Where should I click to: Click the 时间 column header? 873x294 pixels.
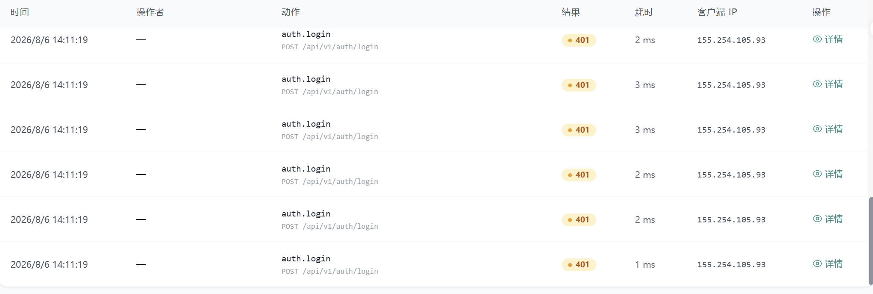click(20, 12)
